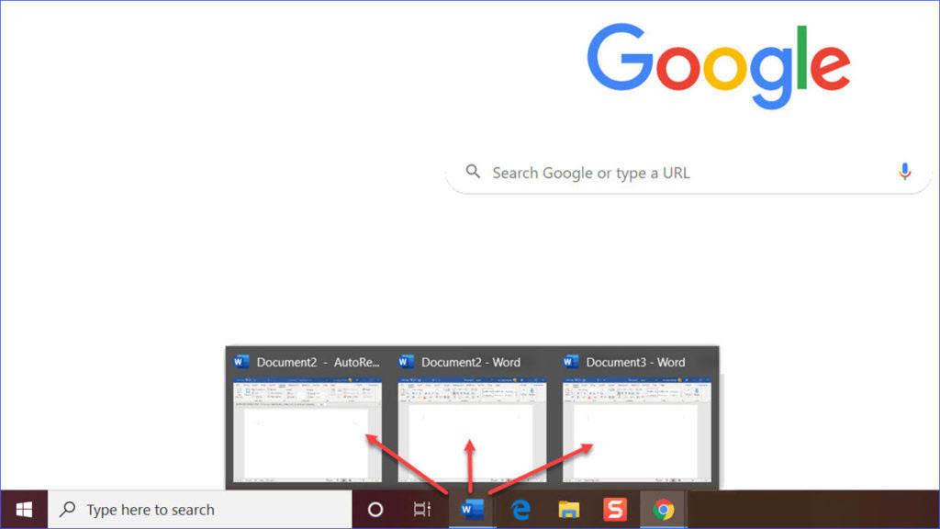Click the Document2 - AutoRe... title label
940x529 pixels.
[318, 362]
